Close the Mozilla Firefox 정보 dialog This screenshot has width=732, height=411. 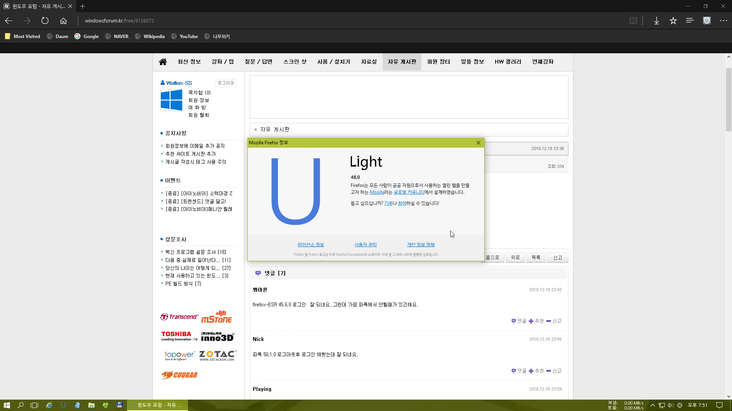tap(478, 143)
